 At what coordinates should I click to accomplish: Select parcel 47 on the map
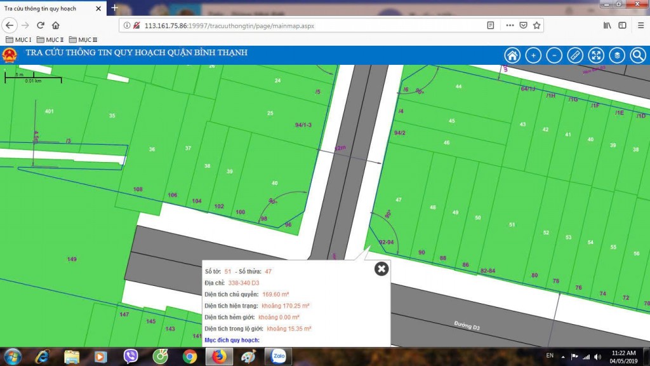[399, 200]
